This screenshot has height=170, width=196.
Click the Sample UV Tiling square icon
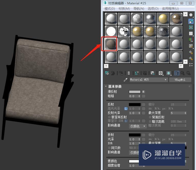coord(191,33)
